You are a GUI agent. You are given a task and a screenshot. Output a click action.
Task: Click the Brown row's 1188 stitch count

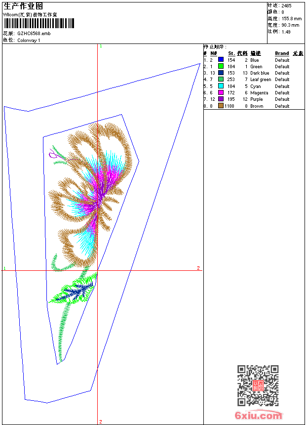pyautogui.click(x=229, y=106)
